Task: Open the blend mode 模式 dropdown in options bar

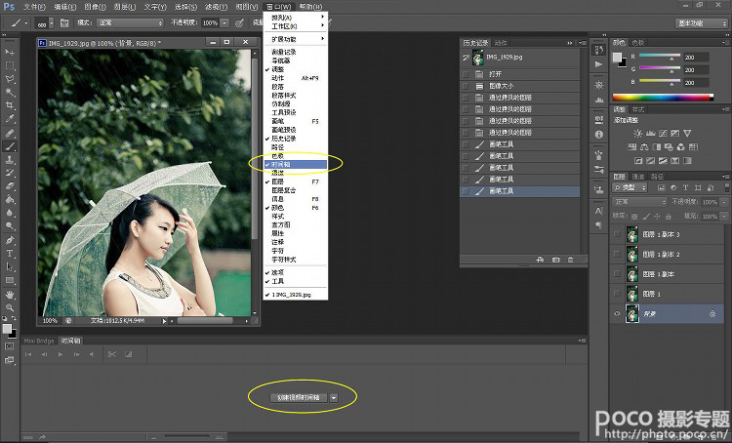Action: tap(130, 22)
